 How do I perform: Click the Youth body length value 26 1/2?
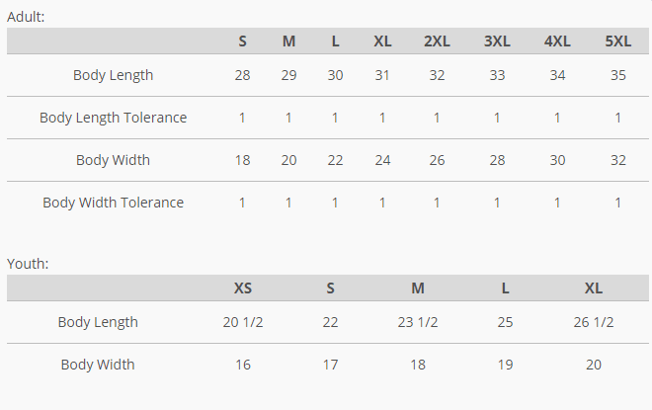pyautogui.click(x=594, y=322)
